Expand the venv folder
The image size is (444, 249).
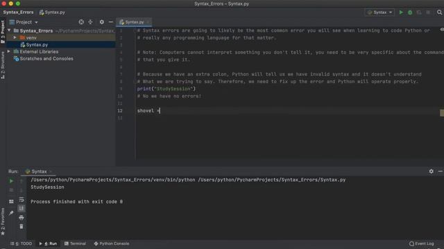pyautogui.click(x=15, y=37)
